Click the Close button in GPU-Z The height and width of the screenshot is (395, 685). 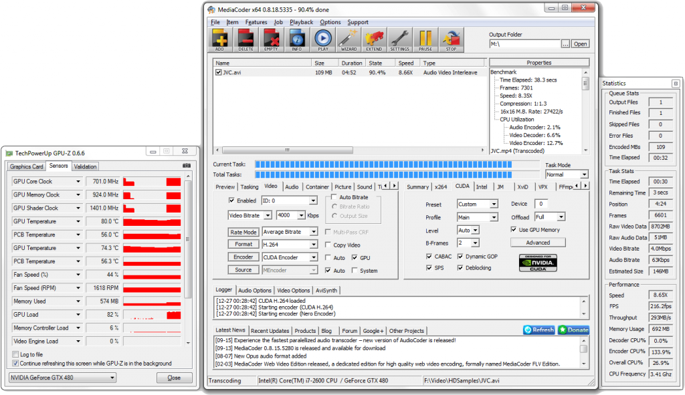click(x=174, y=378)
